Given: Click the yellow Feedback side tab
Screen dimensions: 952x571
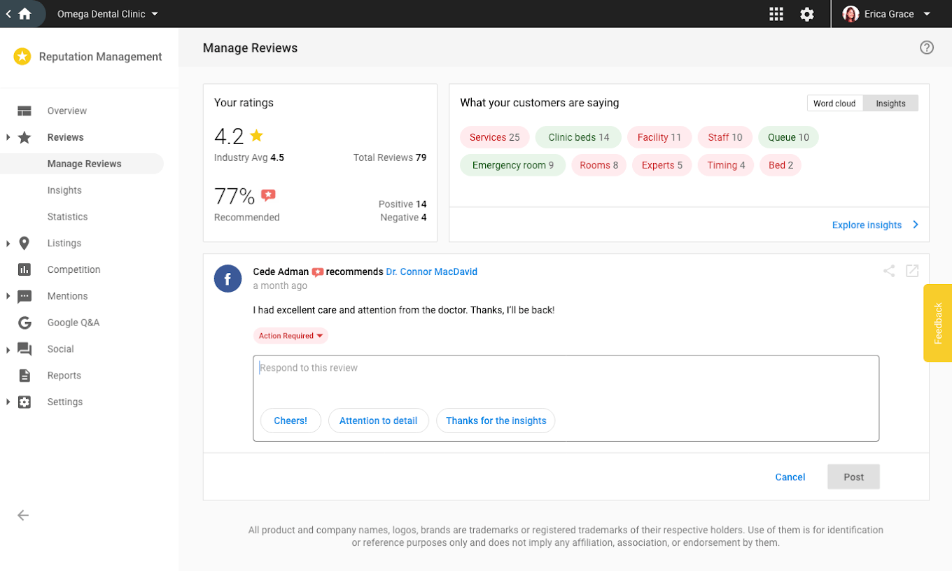Looking at the screenshot, I should pyautogui.click(x=938, y=323).
